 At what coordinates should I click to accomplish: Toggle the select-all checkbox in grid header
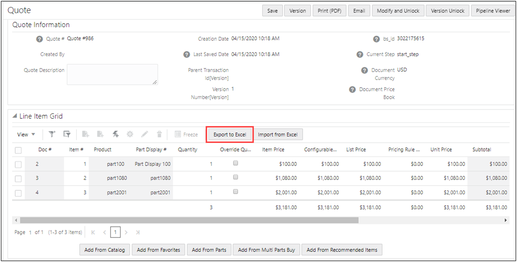pos(19,151)
